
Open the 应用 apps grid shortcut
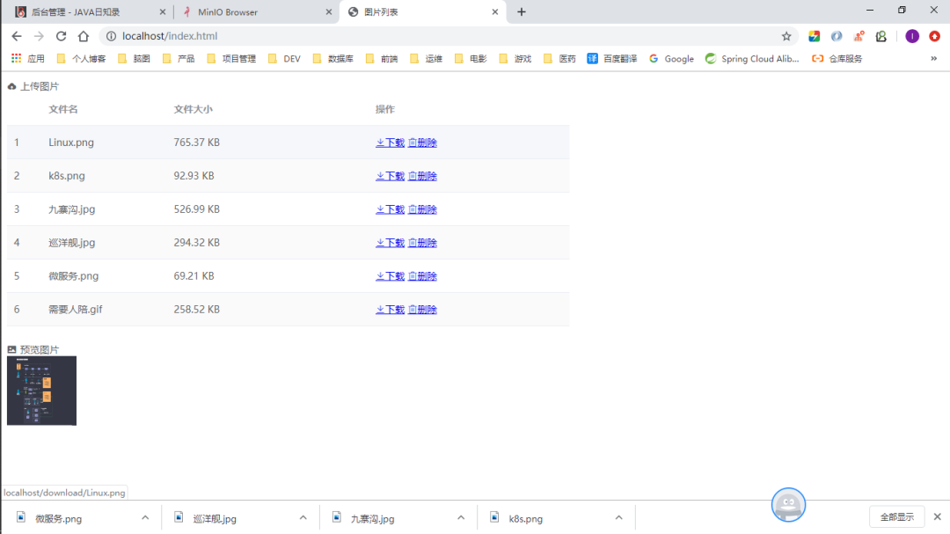(x=28, y=59)
